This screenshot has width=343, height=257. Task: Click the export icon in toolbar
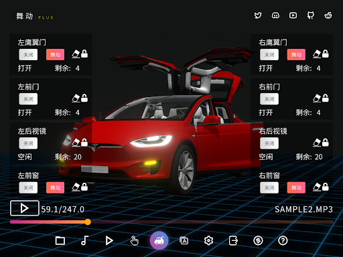[x=233, y=241]
